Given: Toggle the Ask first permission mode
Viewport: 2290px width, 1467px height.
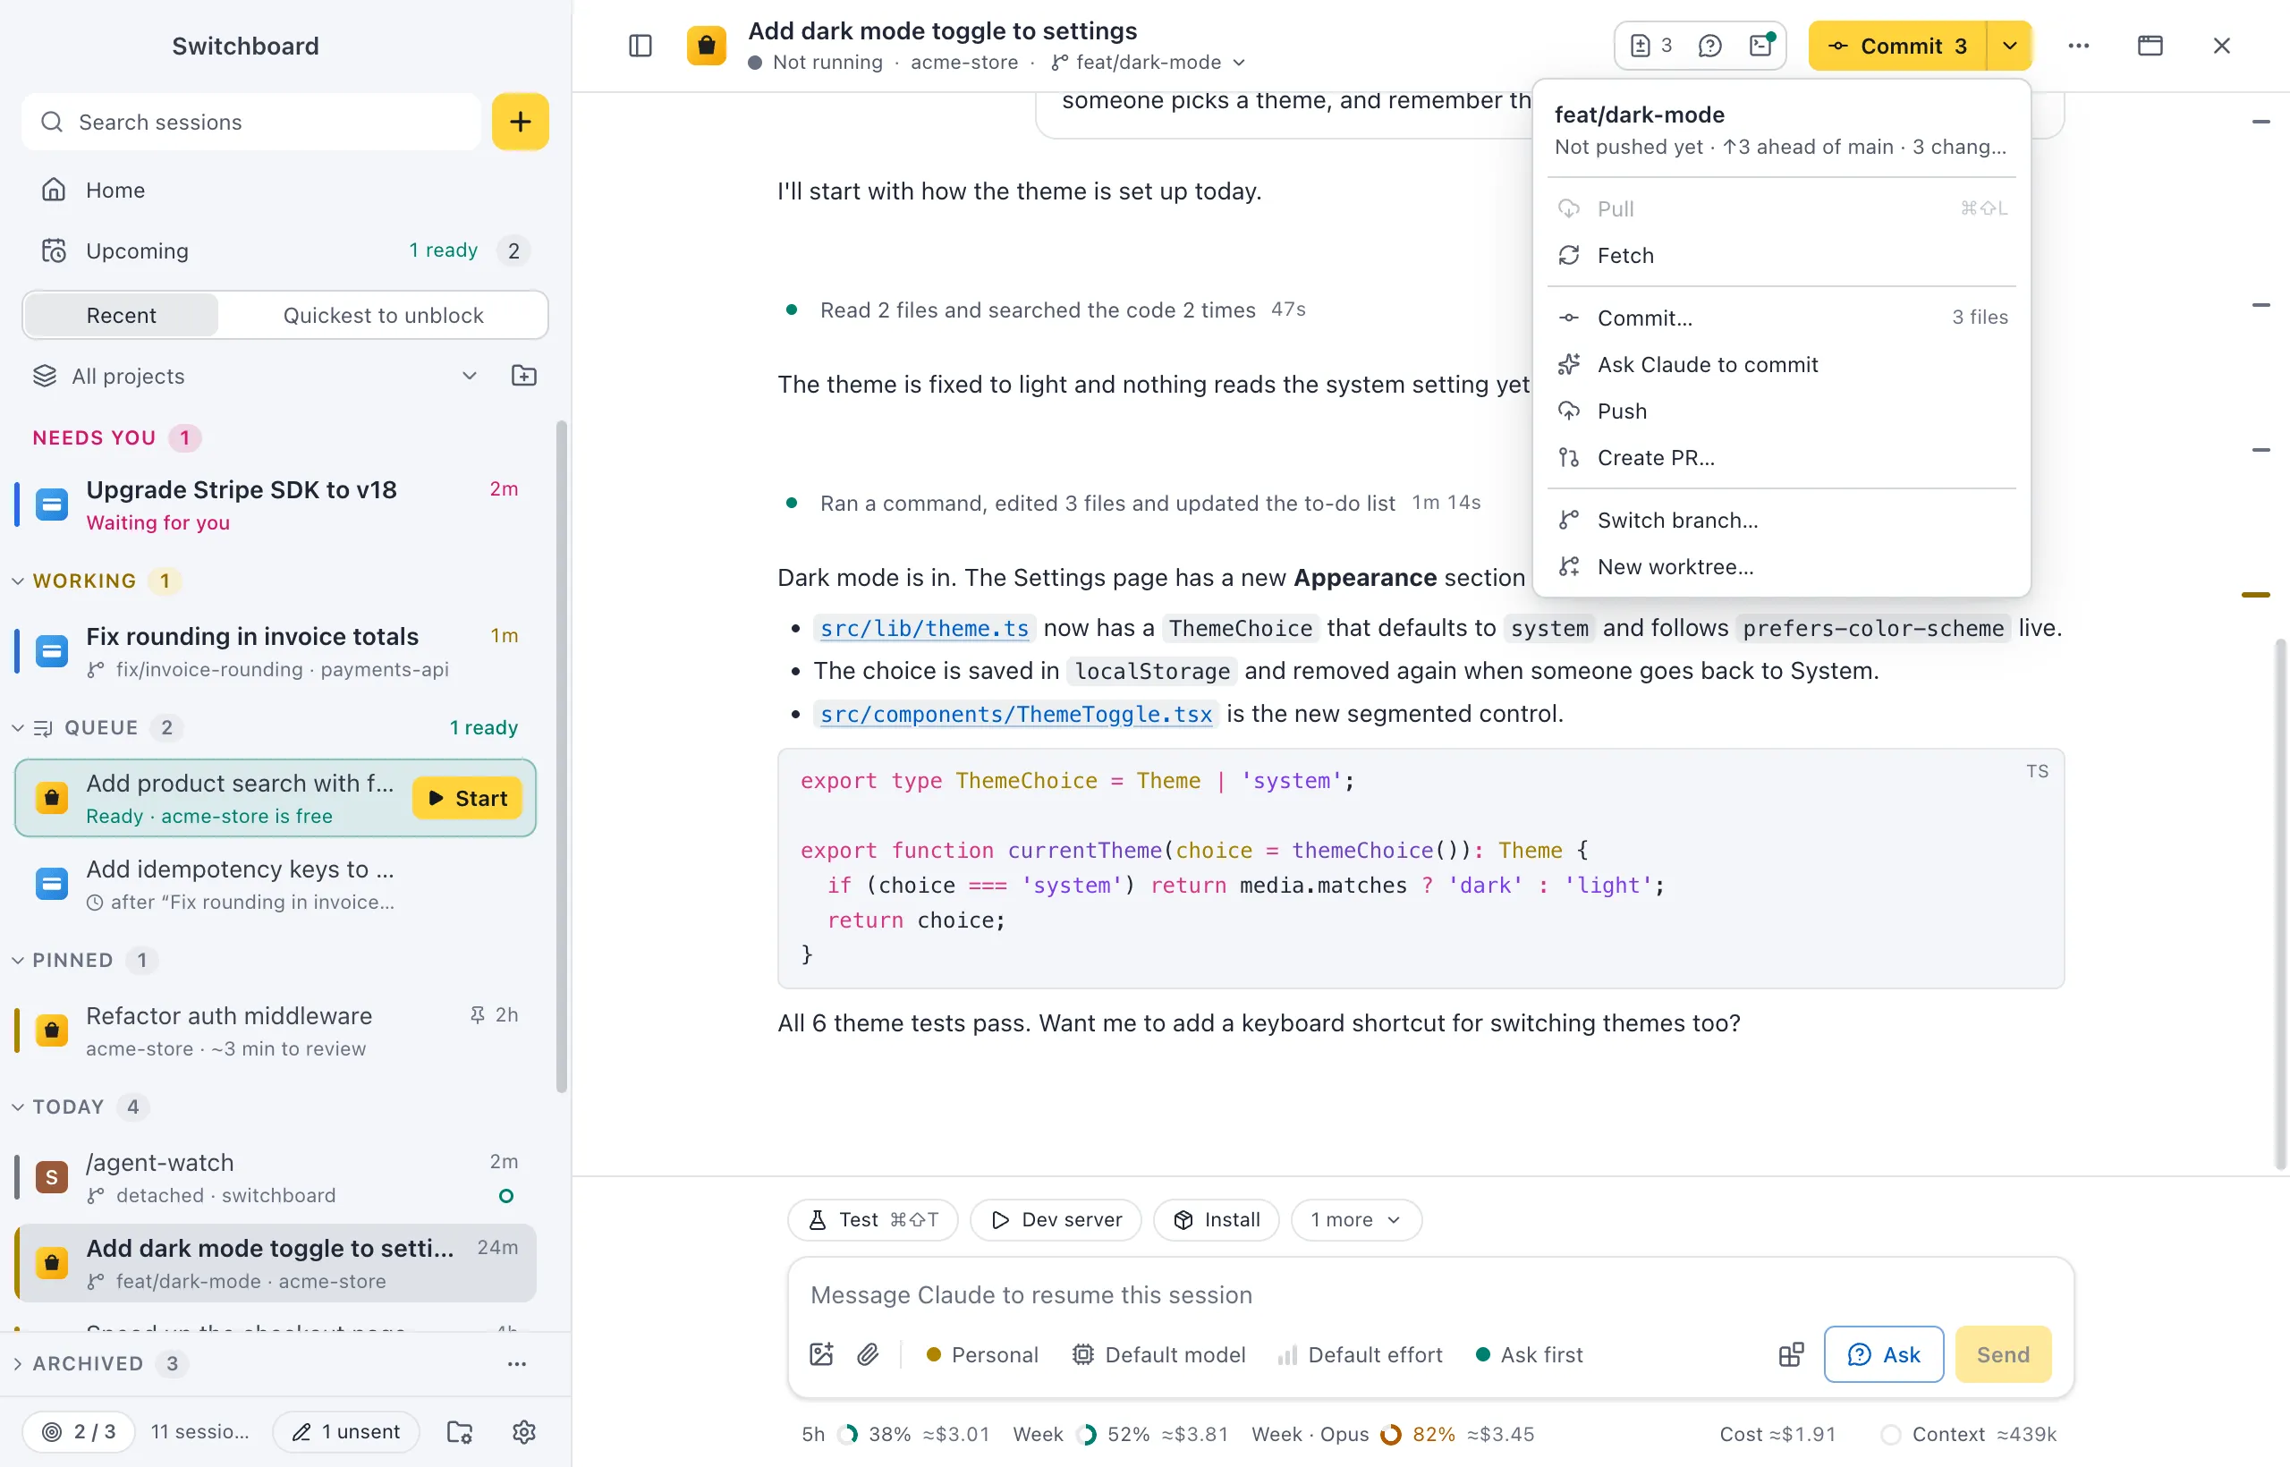Looking at the screenshot, I should pyautogui.click(x=1529, y=1354).
